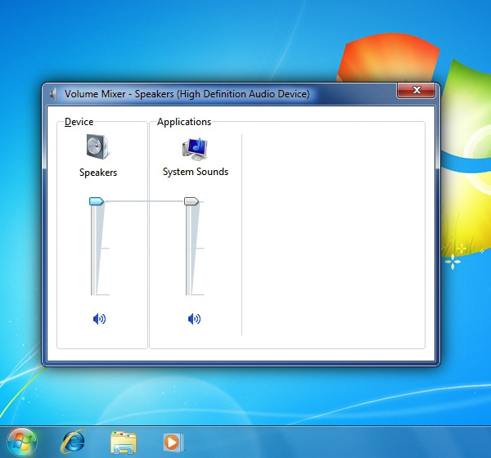This screenshot has height=458, width=491.
Task: Click the Volume Mixer title bar text
Action: coord(187,94)
